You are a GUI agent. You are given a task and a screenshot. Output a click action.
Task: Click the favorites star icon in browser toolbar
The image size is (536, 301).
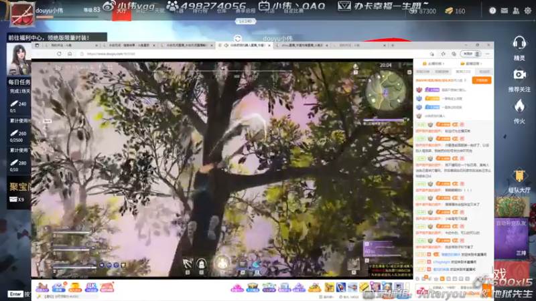(x=443, y=54)
